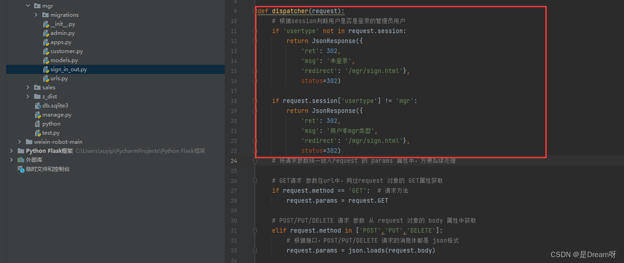Expand the sales folder arrow
The image size is (624, 263).
[28, 88]
